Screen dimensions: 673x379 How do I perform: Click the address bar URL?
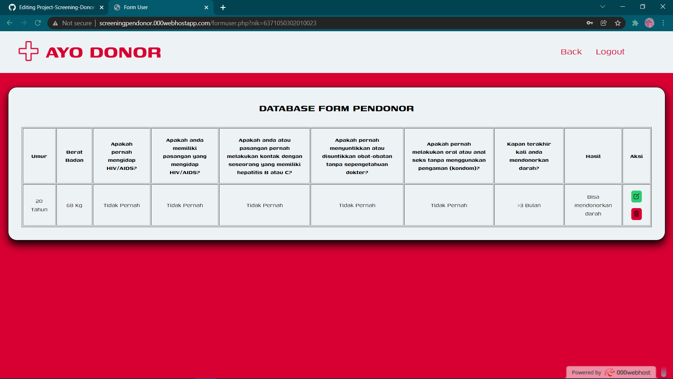(x=208, y=23)
